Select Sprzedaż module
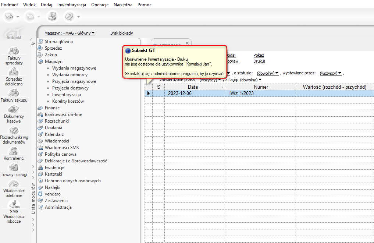Viewport: 374px width, 243px height. pyautogui.click(x=53, y=48)
